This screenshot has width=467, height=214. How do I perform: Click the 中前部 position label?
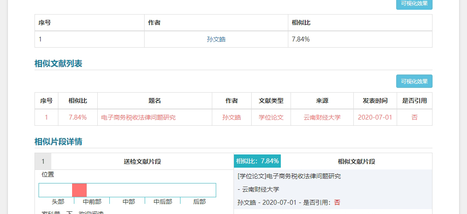click(92, 202)
